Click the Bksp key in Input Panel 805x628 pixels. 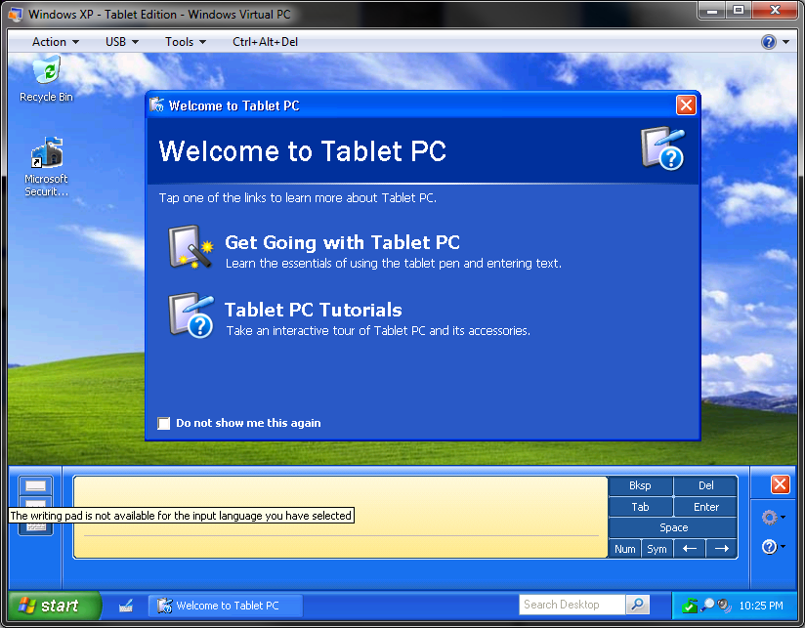click(640, 485)
